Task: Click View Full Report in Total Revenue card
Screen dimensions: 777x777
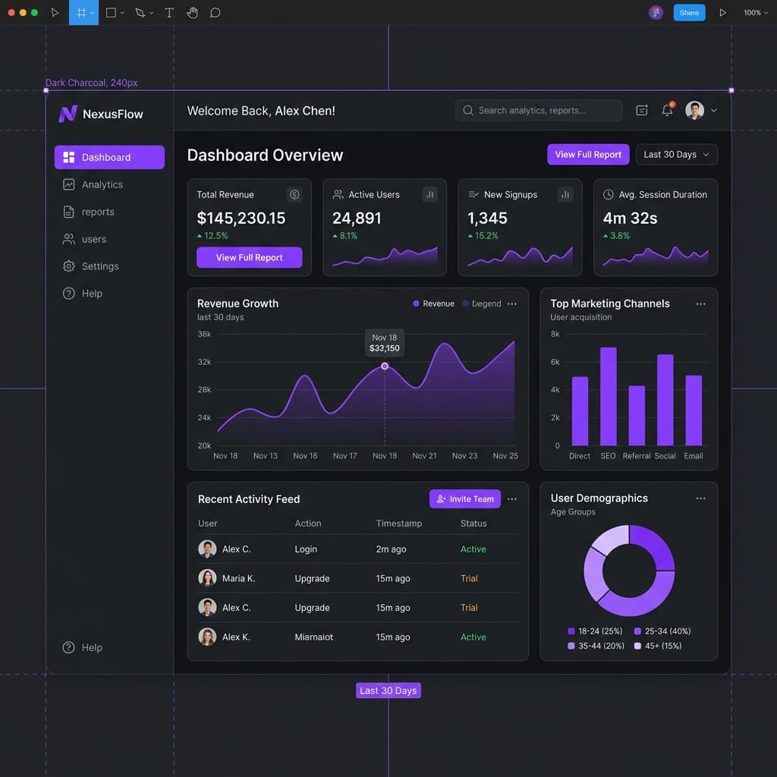Action: click(249, 257)
